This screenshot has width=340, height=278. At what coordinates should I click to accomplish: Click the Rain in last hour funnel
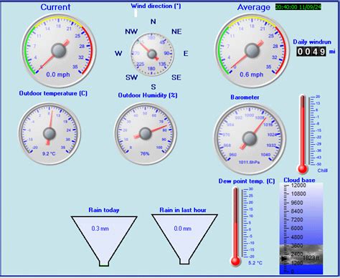[184, 239]
